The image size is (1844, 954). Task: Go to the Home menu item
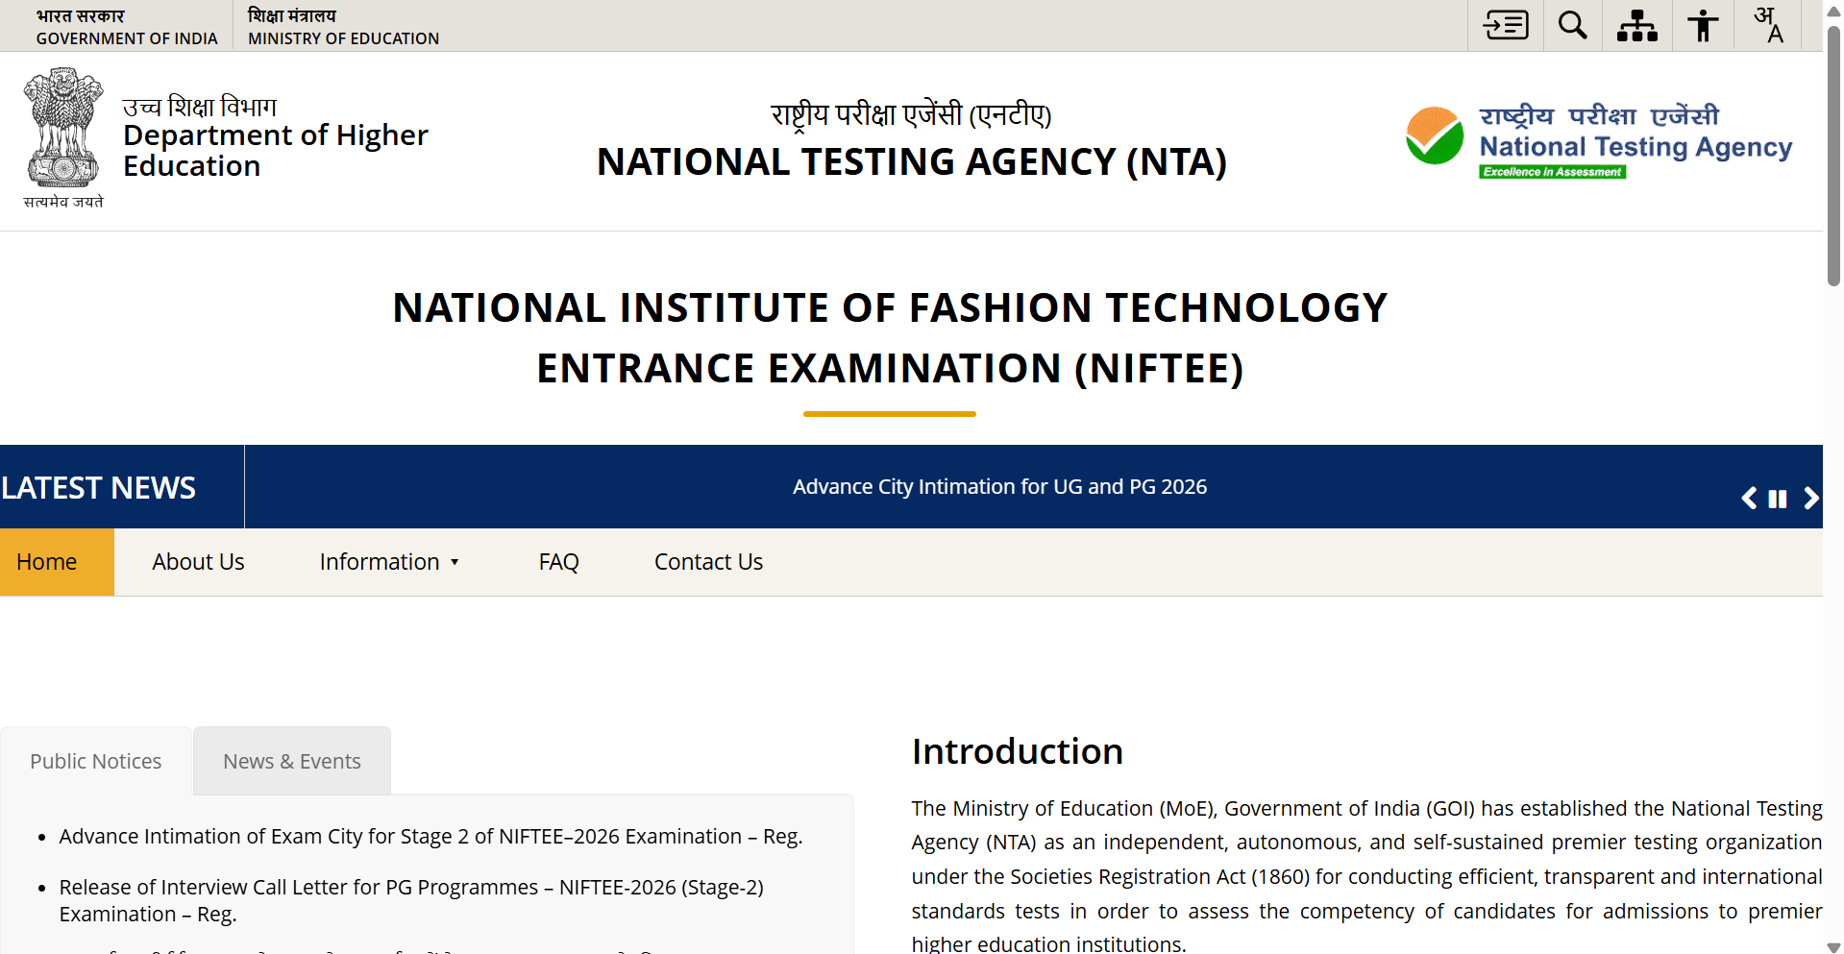point(47,562)
